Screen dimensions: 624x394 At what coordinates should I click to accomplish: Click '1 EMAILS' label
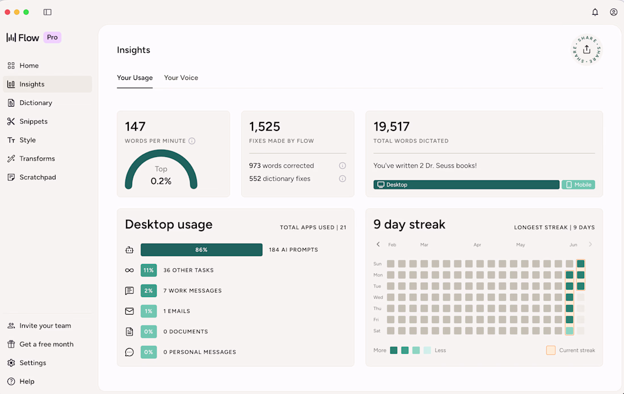pos(176,311)
